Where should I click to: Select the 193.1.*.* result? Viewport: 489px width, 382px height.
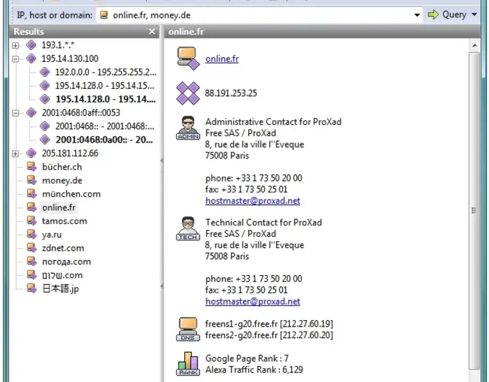click(x=58, y=45)
